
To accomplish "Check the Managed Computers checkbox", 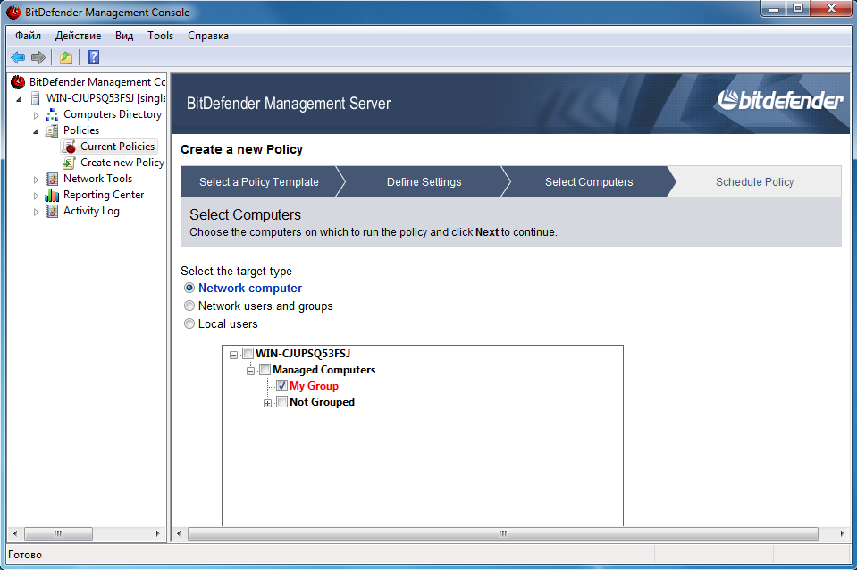I will point(265,370).
